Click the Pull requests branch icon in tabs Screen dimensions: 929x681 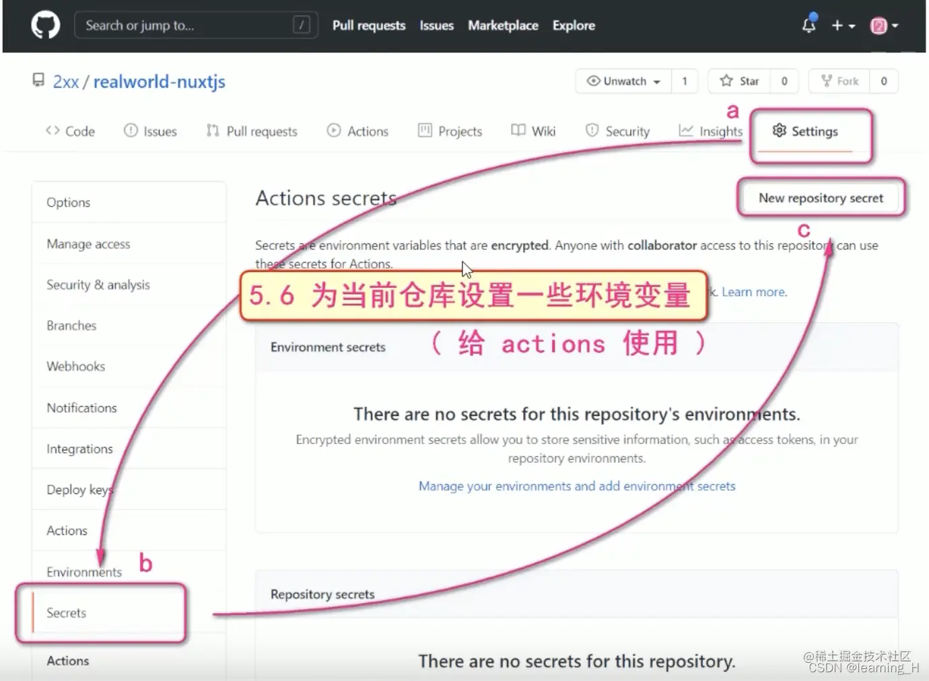coord(213,131)
